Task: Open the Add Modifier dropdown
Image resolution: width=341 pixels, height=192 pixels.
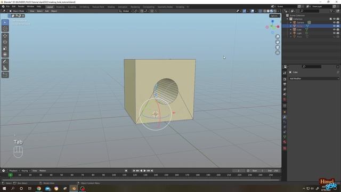Action: point(314,78)
